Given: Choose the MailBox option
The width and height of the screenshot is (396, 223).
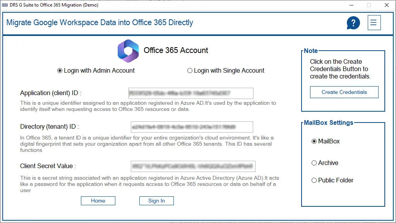Looking at the screenshot, I should coord(326,141).
